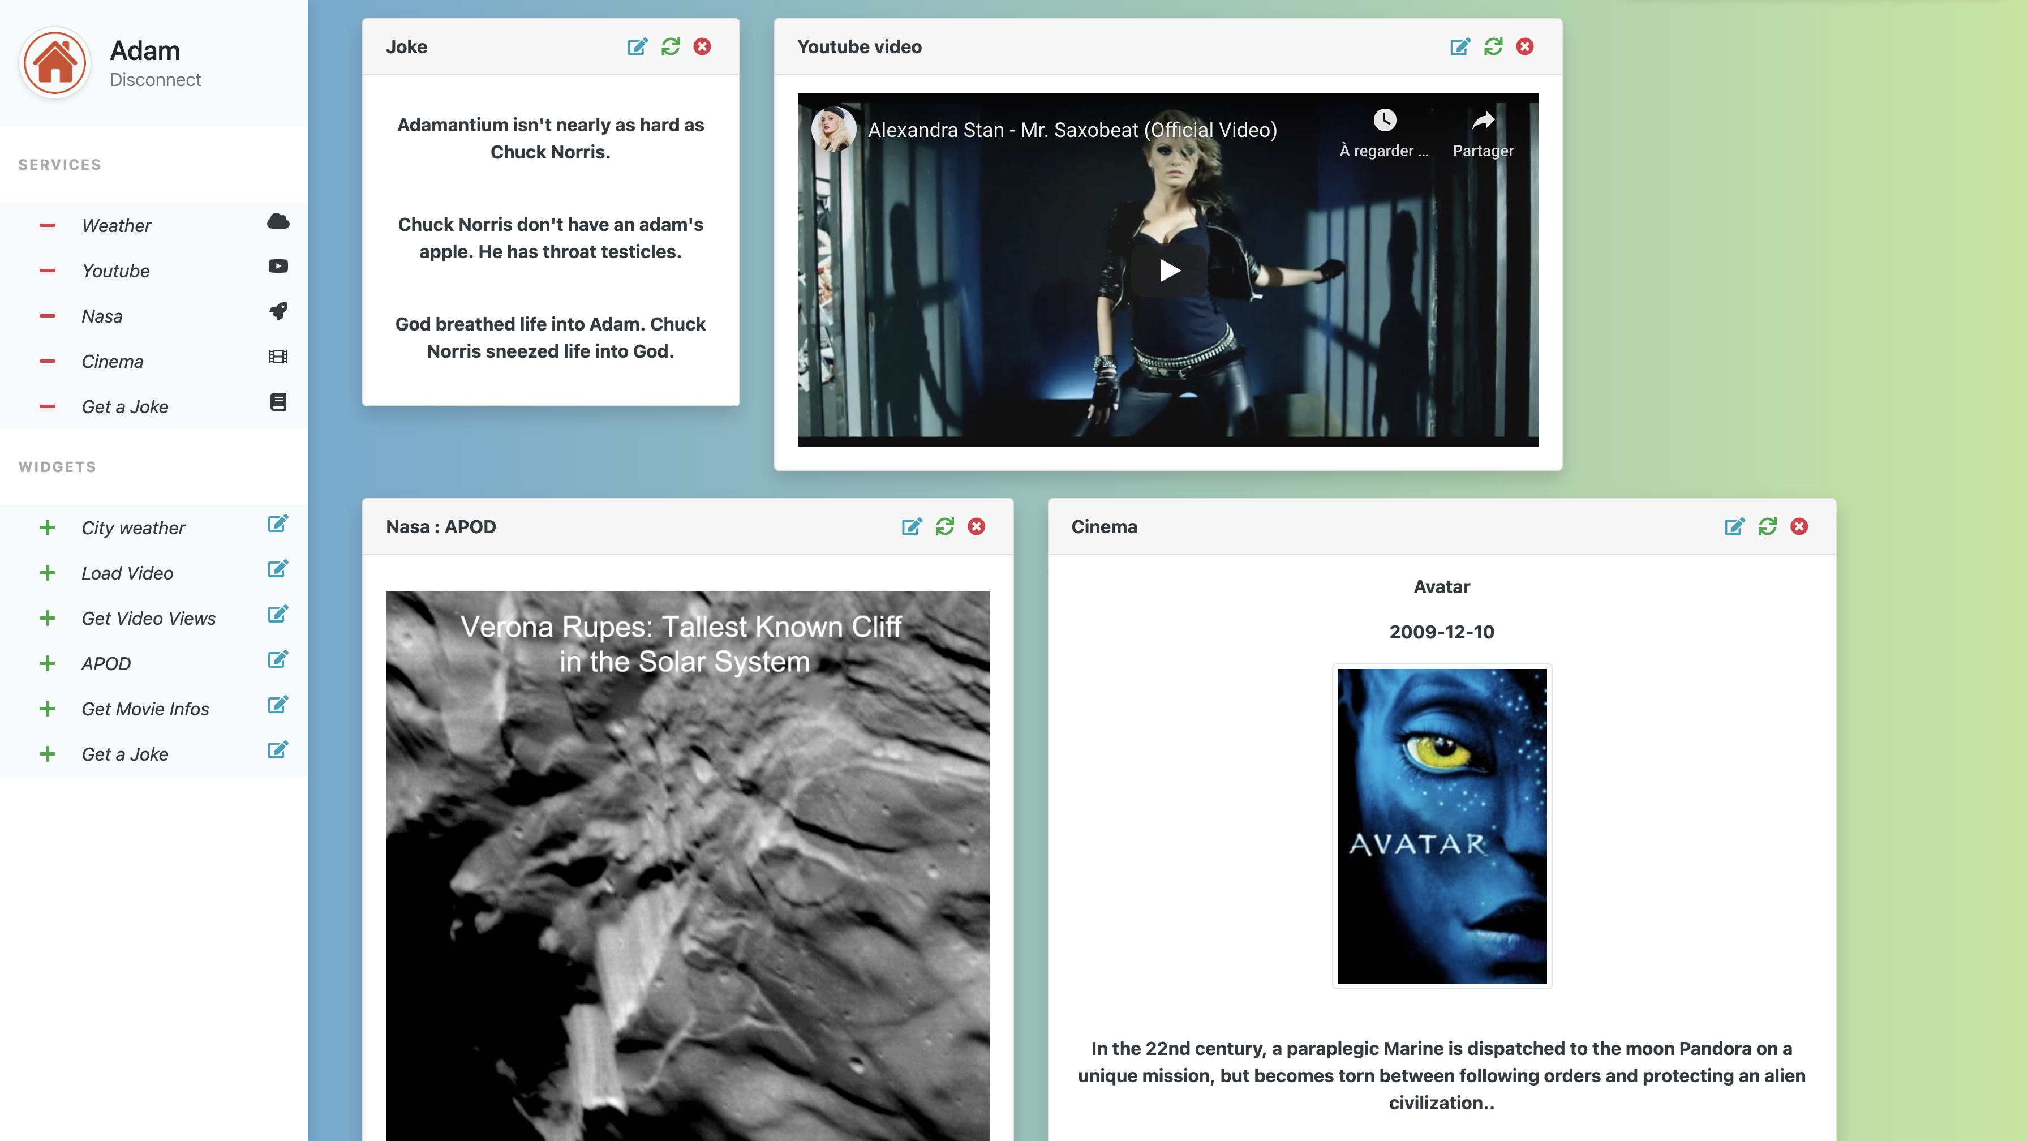The image size is (2028, 1141).
Task: Select the Nasa service label
Action: click(x=102, y=316)
